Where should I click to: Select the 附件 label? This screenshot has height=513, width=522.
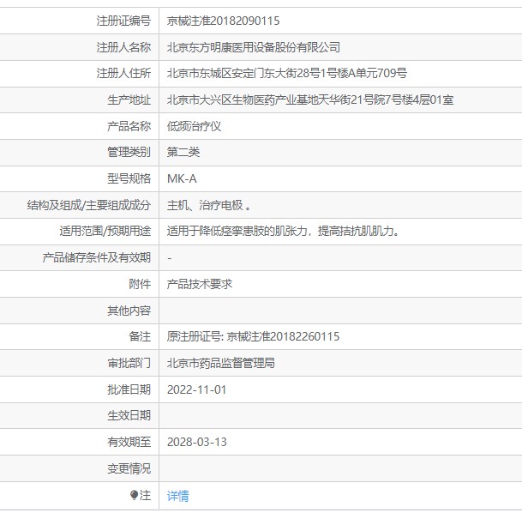coord(140,284)
